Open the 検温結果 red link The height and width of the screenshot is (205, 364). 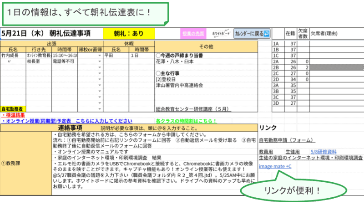click(13, 115)
